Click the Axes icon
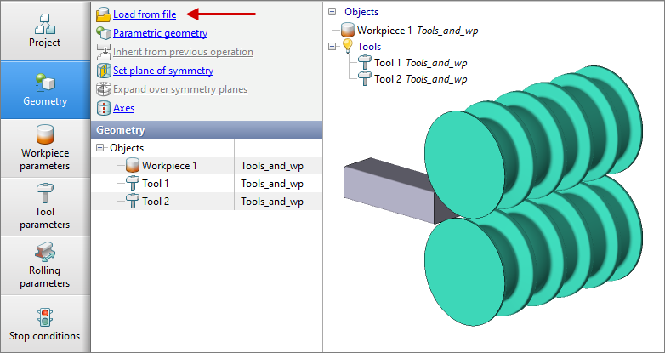 tap(103, 108)
